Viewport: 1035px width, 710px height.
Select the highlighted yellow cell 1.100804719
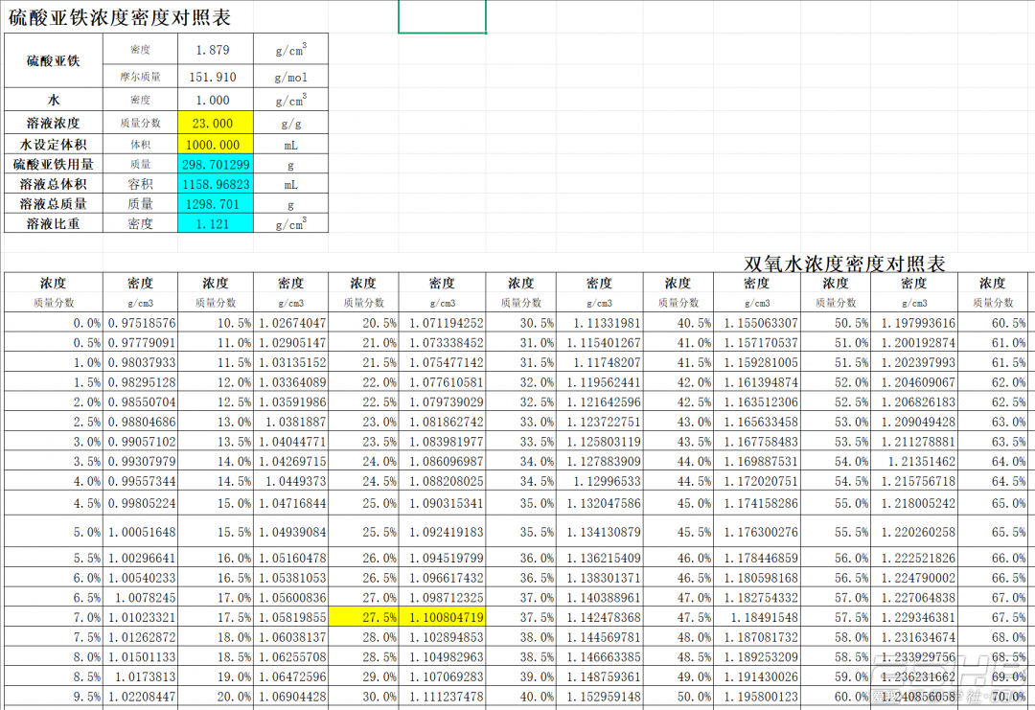(x=442, y=617)
